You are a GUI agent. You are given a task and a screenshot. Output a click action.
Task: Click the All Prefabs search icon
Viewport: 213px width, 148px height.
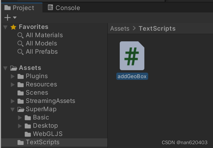pos(20,52)
